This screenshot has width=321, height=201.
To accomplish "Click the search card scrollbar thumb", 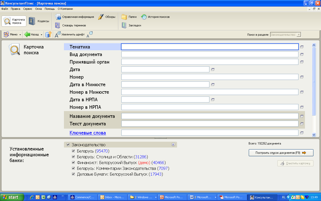I will click(x=314, y=81).
